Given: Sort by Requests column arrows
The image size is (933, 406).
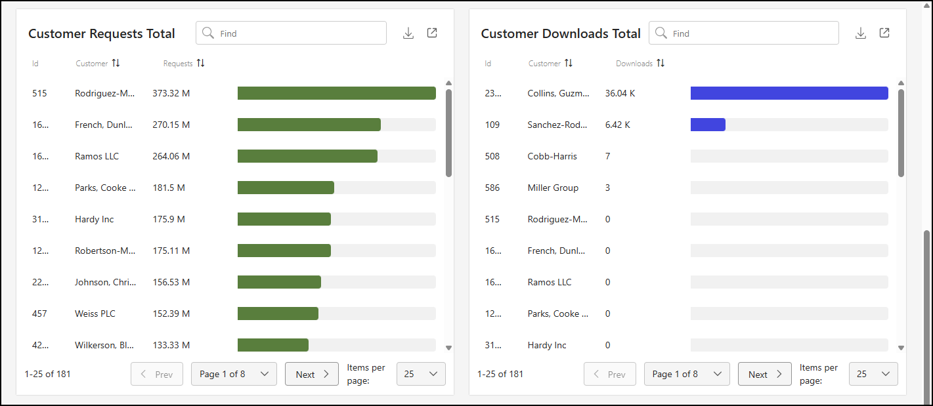Looking at the screenshot, I should (201, 63).
